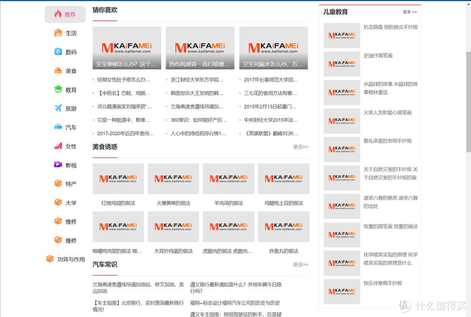Expand 更多>> beside 美食诱惑

pos(300,147)
